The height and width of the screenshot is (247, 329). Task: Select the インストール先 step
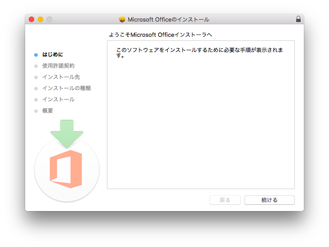tap(61, 77)
